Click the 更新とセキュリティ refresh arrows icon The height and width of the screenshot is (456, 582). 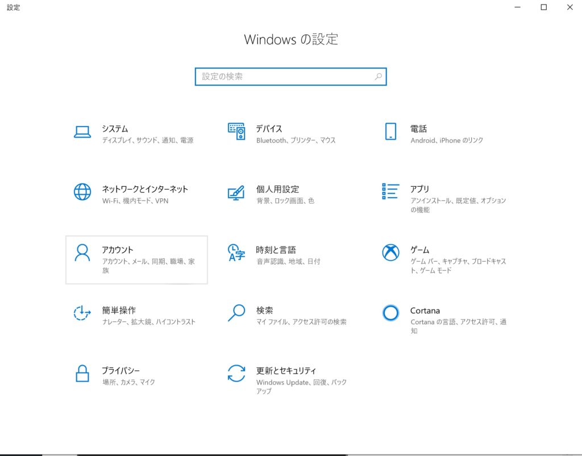(236, 373)
